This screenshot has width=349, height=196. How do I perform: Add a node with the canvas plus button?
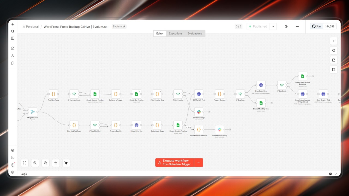click(334, 41)
